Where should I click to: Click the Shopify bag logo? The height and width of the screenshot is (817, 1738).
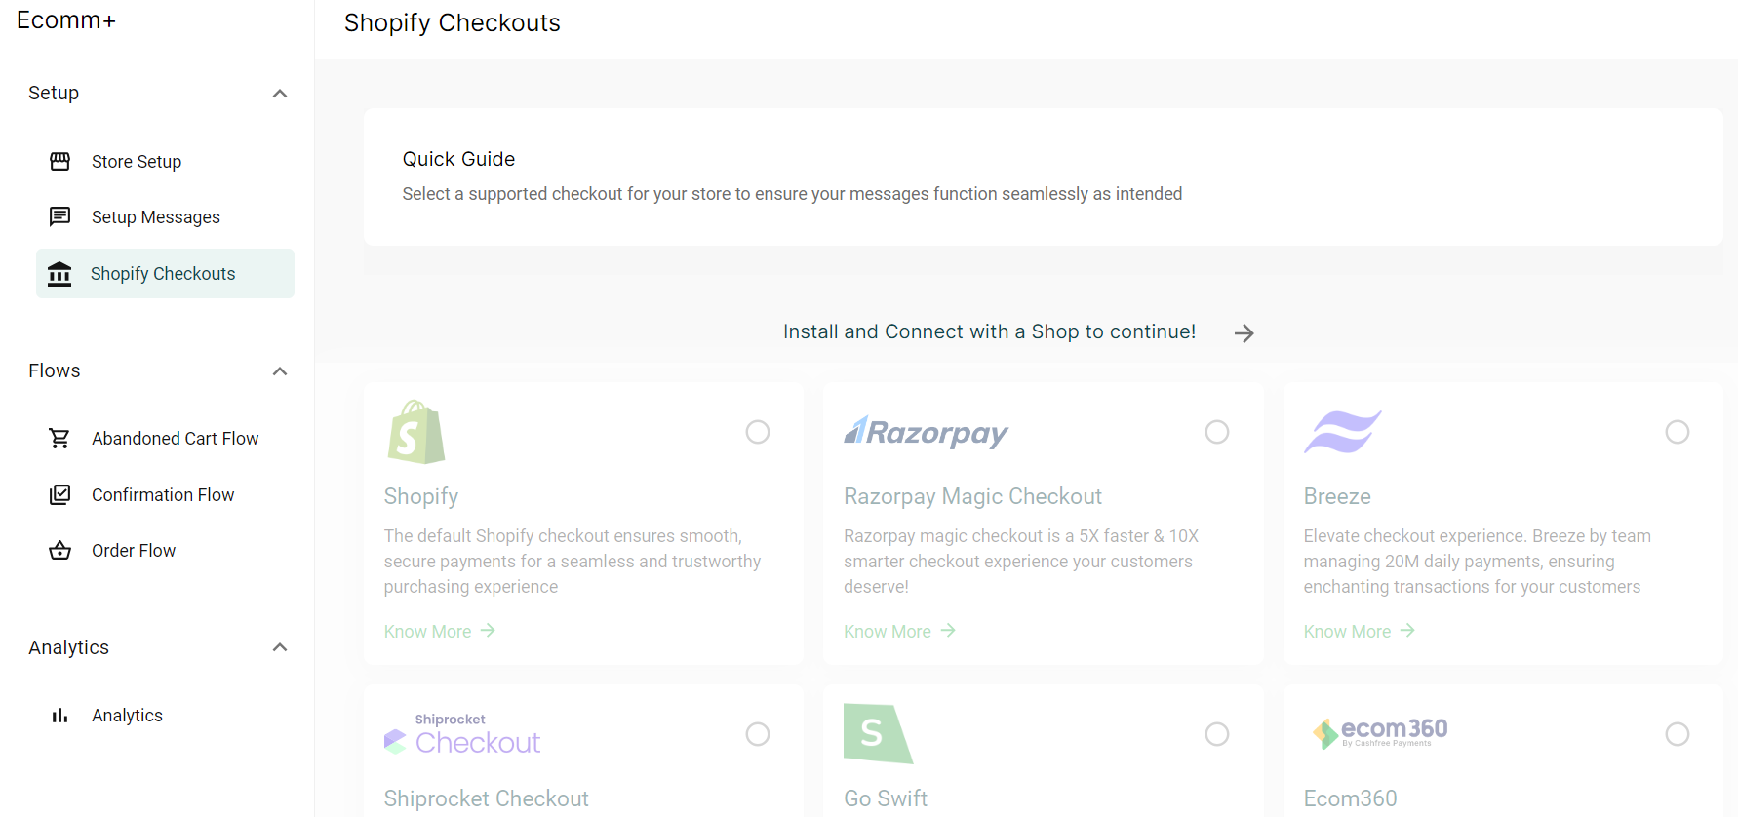tap(415, 432)
